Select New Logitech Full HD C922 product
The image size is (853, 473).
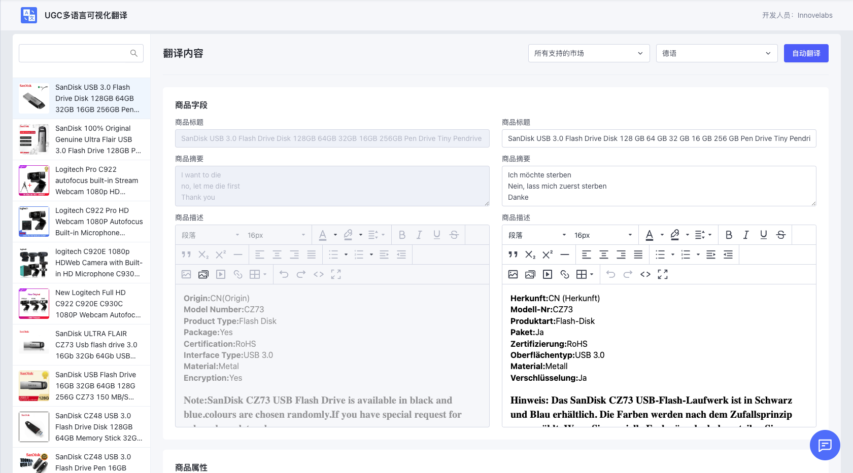coord(81,304)
